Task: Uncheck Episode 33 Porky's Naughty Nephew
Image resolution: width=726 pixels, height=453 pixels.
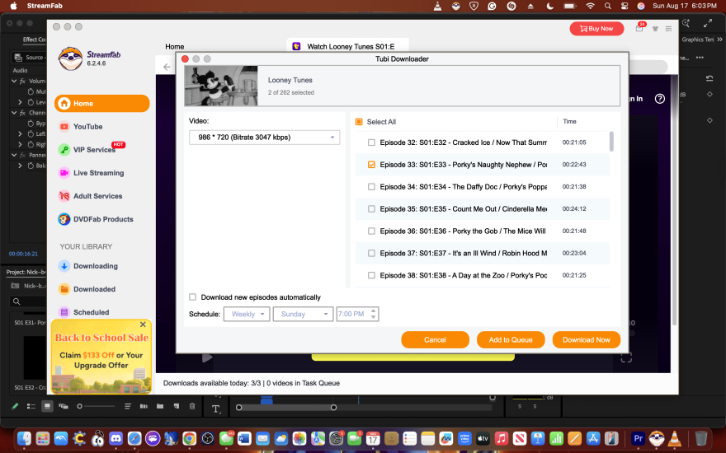Action: [371, 165]
